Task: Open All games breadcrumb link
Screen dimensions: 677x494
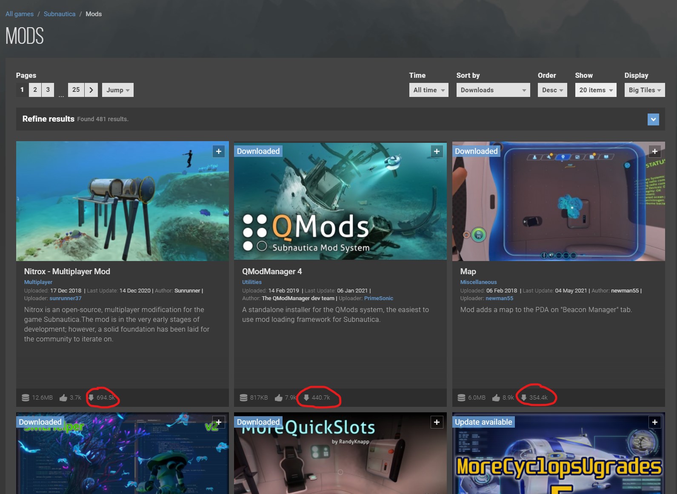Action: point(20,14)
